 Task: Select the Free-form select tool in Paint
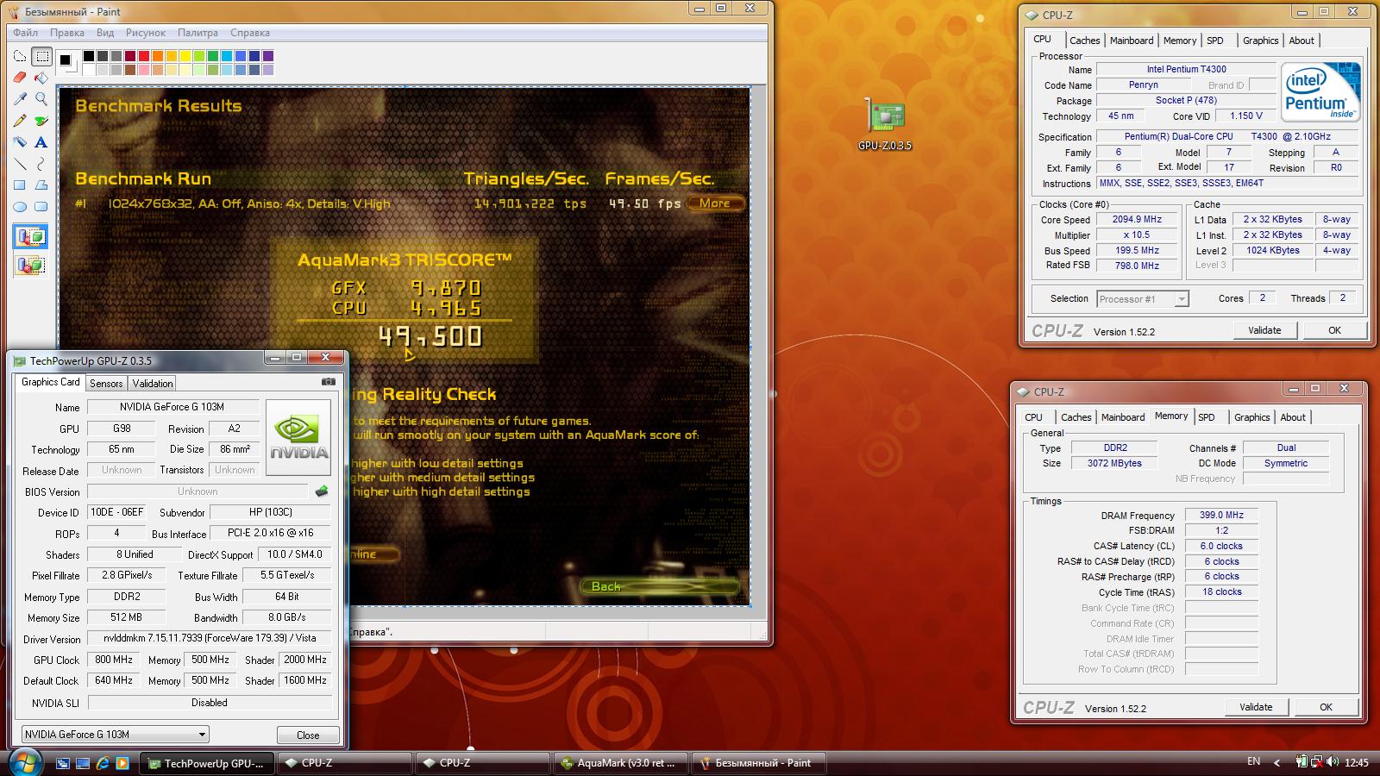point(20,56)
